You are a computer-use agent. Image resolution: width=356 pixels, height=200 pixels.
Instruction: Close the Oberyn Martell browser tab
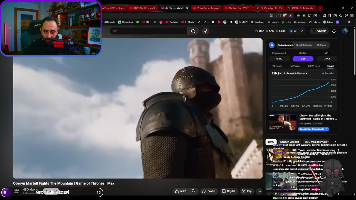click(x=187, y=8)
